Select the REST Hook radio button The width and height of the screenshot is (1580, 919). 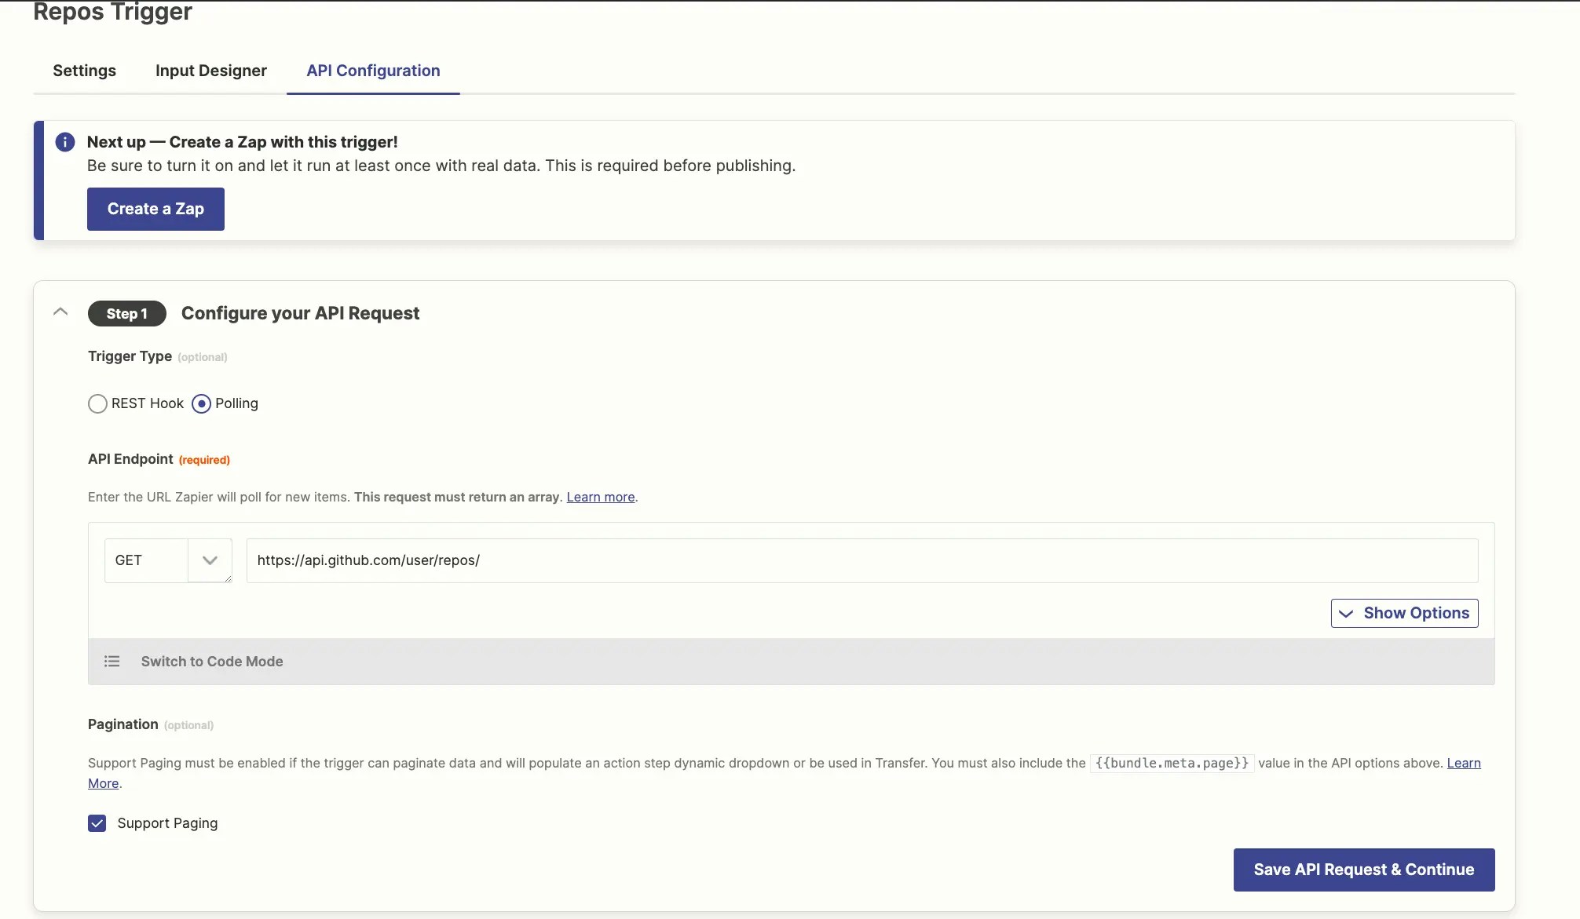[97, 404]
